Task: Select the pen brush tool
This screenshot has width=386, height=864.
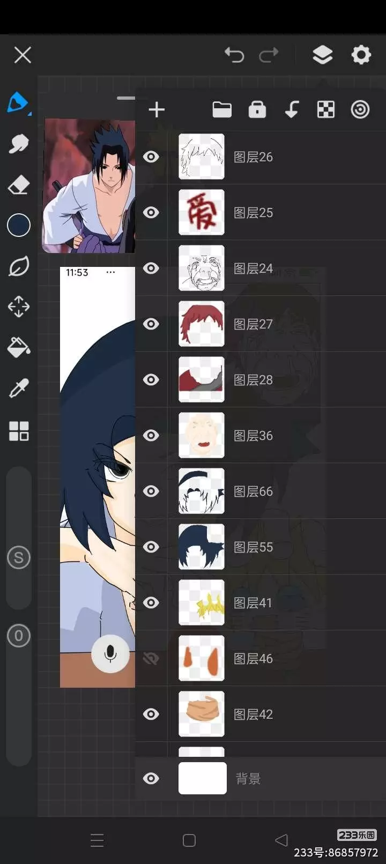Action: (18, 102)
